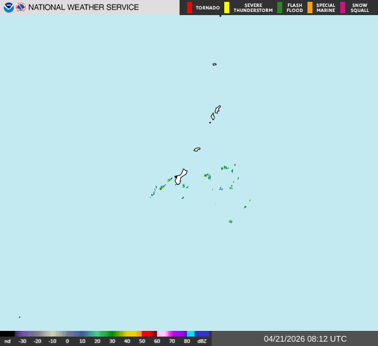The height and width of the screenshot is (346, 378).
Task: Click the red 50 dBZ segment on scale
Action: pyautogui.click(x=149, y=334)
